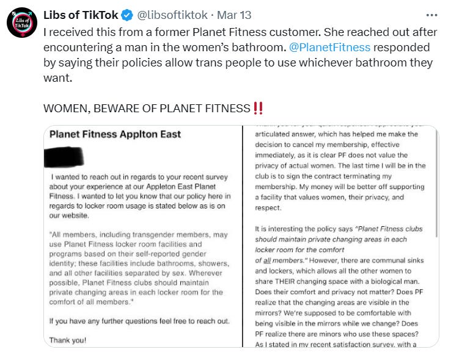Click the red double exclamation emoji
Screen dimensions: 451x355
pos(258,109)
